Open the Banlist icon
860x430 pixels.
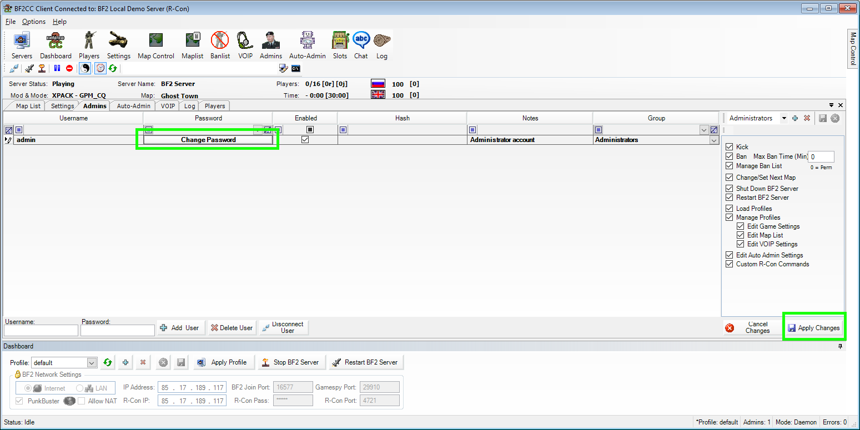tap(220, 45)
